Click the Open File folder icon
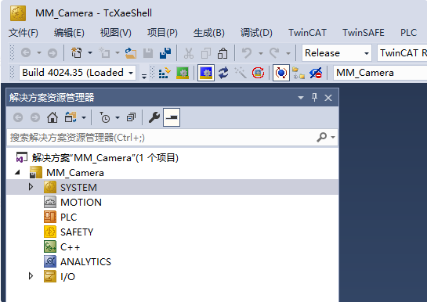The width and height of the screenshot is (427, 302). pyautogui.click(x=131, y=52)
